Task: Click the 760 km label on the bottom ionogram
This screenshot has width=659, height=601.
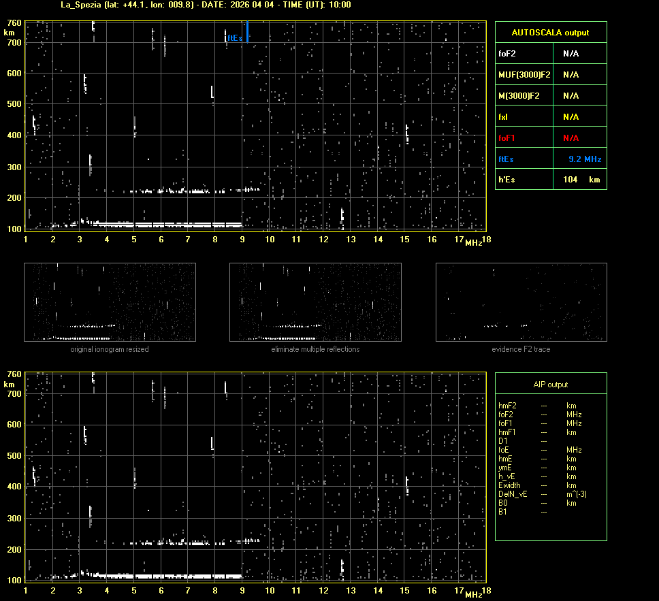Action: [13, 374]
